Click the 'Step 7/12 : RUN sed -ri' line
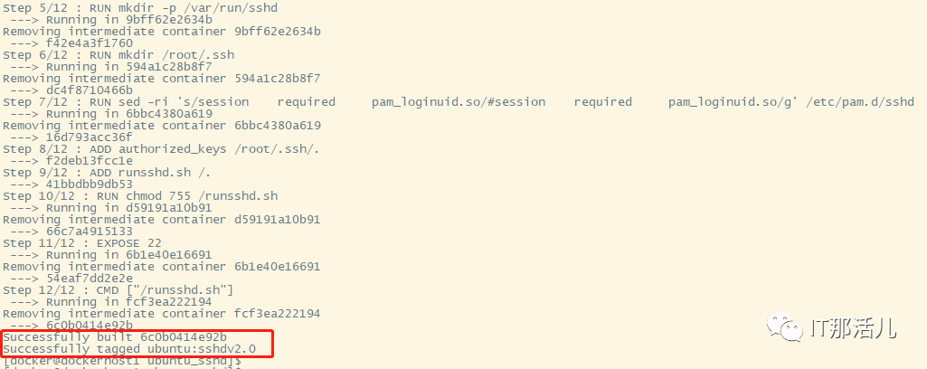 [x=459, y=101]
